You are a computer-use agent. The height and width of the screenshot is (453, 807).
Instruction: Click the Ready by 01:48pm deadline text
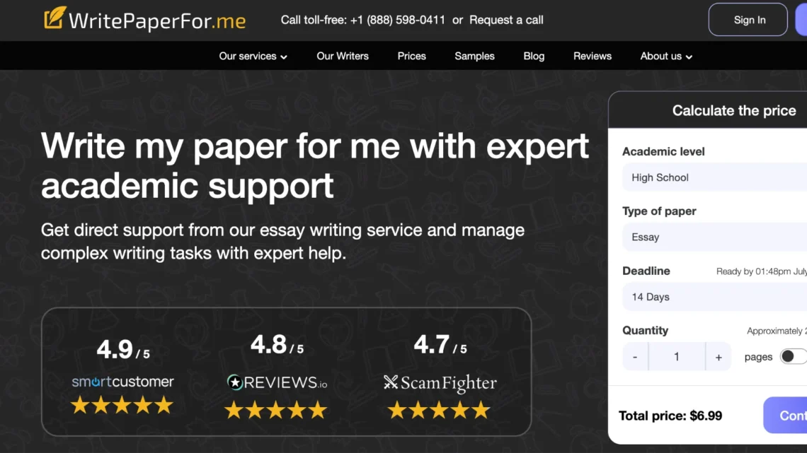coord(762,271)
